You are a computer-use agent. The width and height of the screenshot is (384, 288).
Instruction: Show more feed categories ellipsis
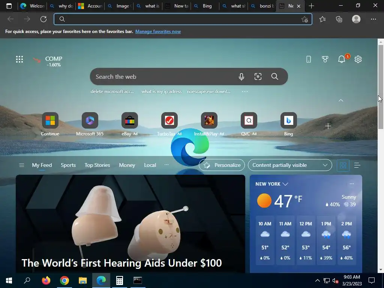coord(166,165)
